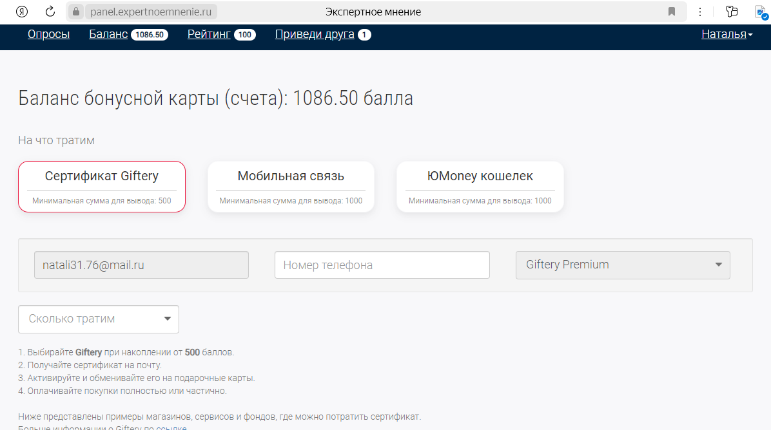
Task: Open the Приведи друга link
Action: tap(315, 35)
